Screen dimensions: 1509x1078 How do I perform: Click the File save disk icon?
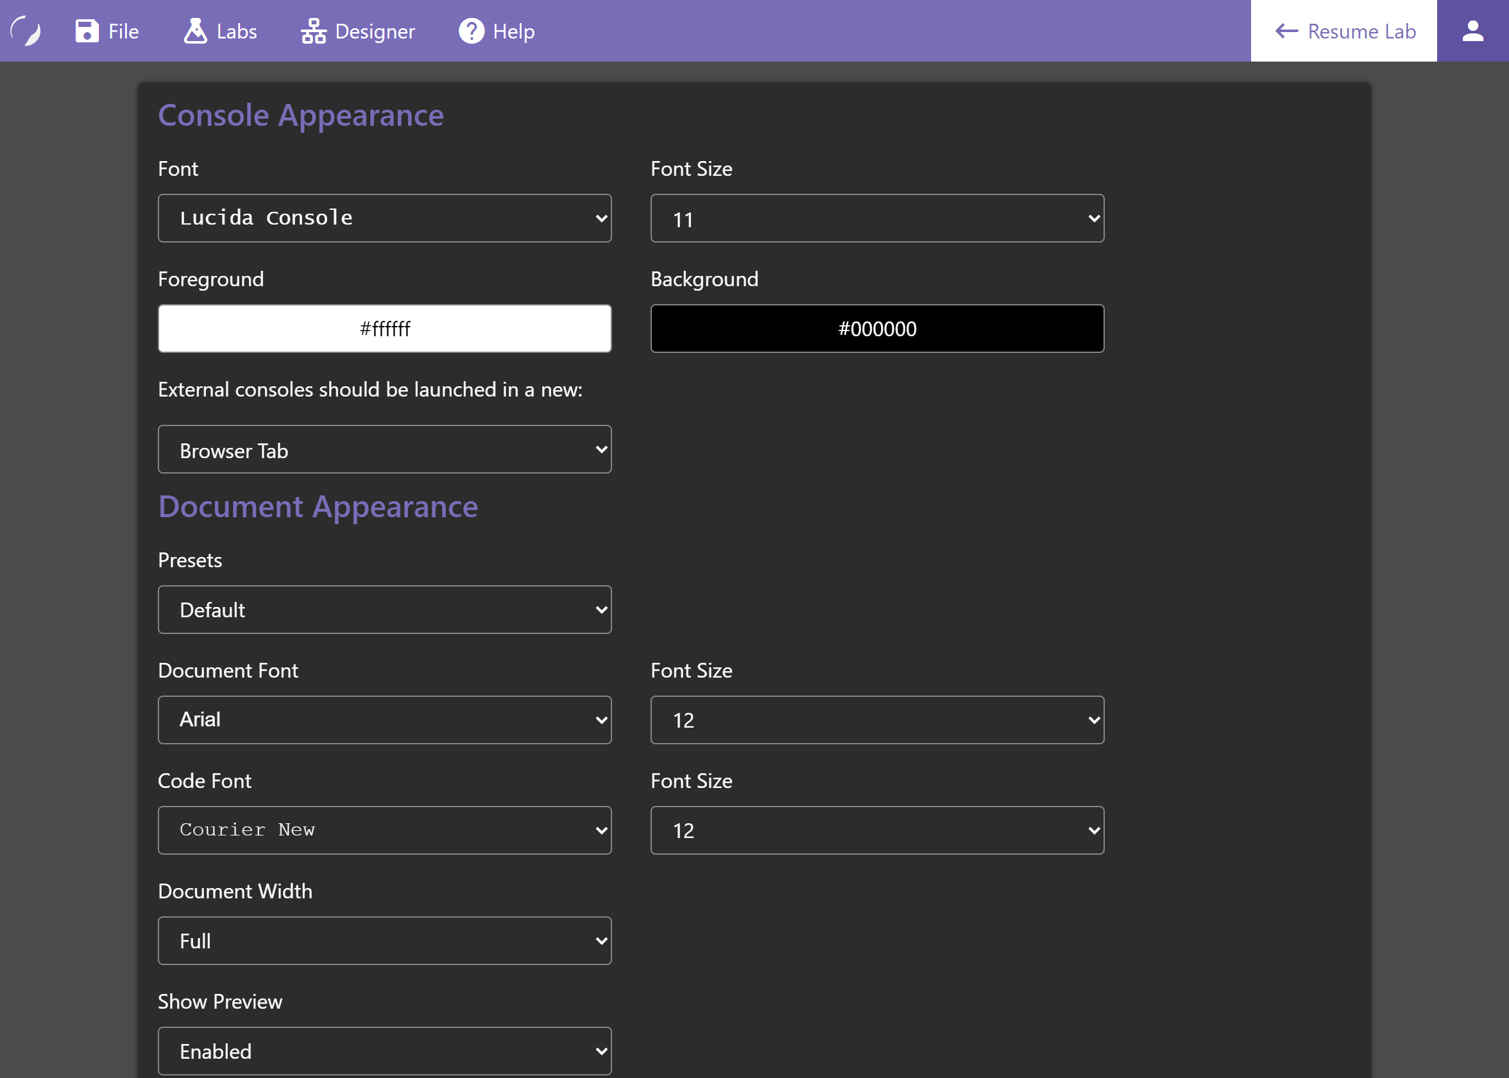click(x=87, y=31)
